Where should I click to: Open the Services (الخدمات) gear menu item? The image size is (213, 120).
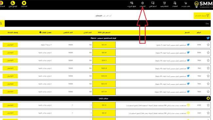click(x=143, y=4)
